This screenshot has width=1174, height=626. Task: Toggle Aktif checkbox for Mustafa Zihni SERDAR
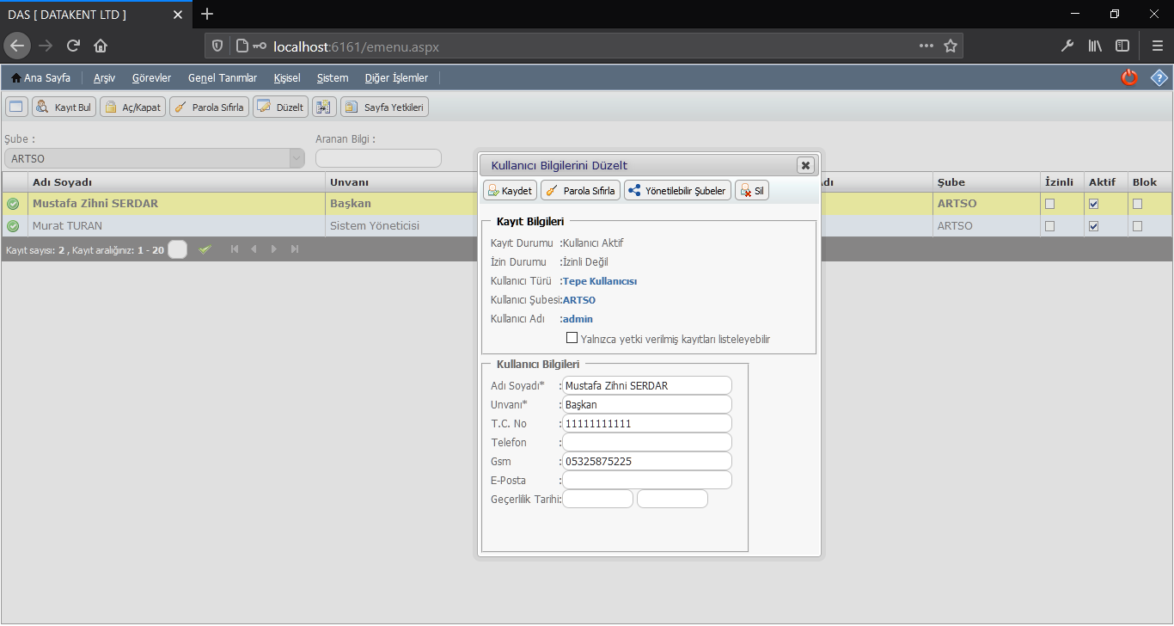tap(1093, 204)
